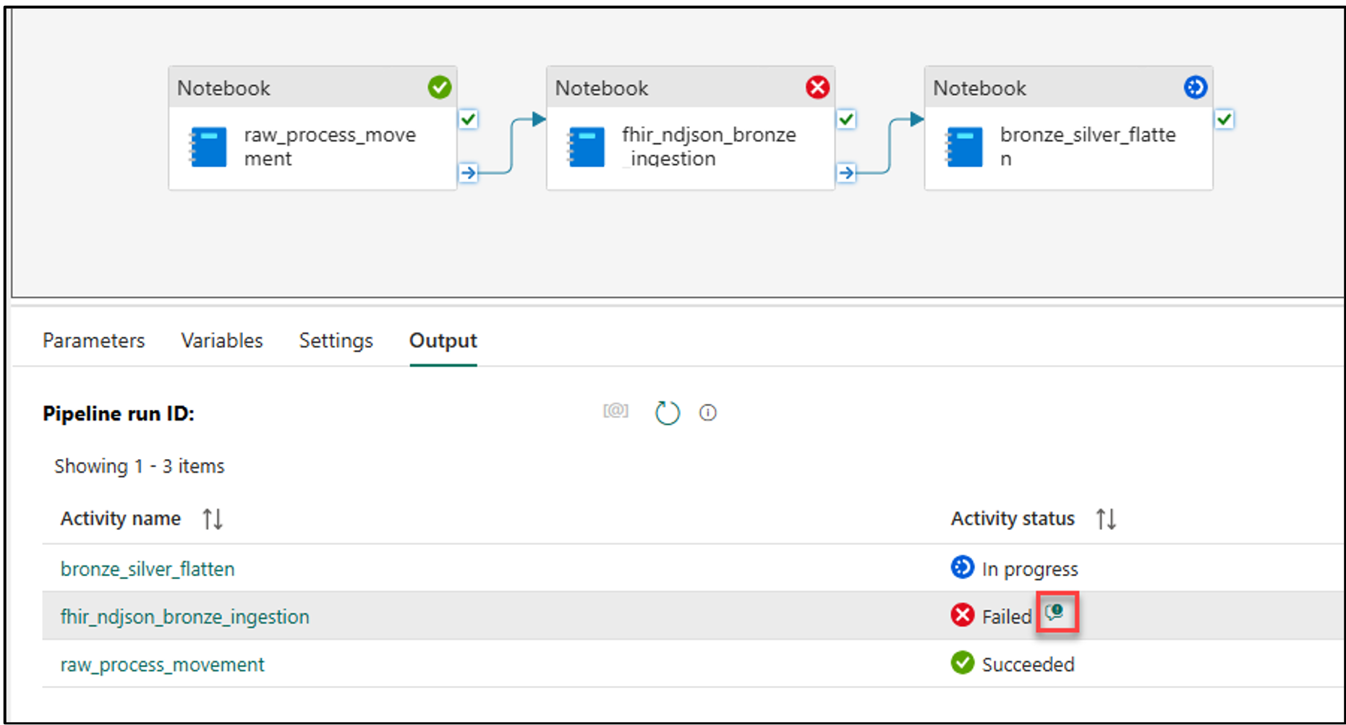This screenshot has width=1346, height=725.
Task: Click the on-success checkmark connector of raw_process_movement
Action: point(469,119)
